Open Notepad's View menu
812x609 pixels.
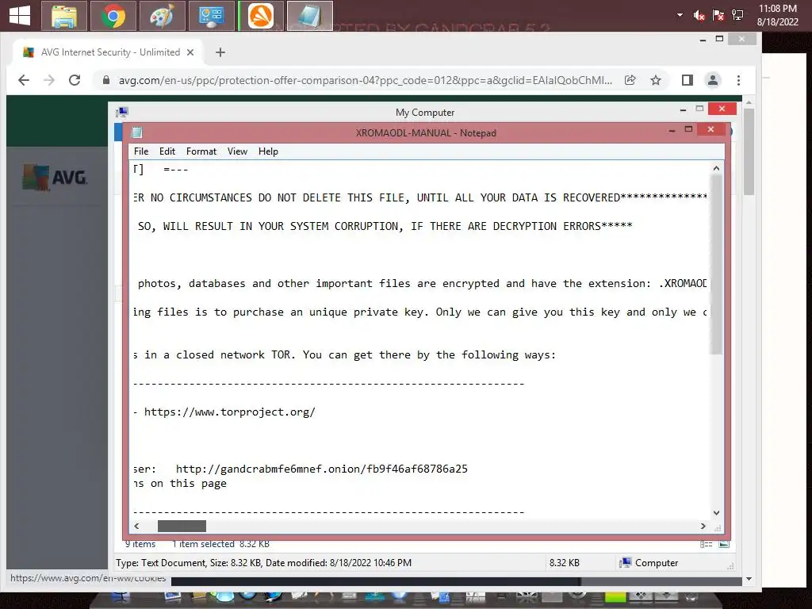[237, 151]
